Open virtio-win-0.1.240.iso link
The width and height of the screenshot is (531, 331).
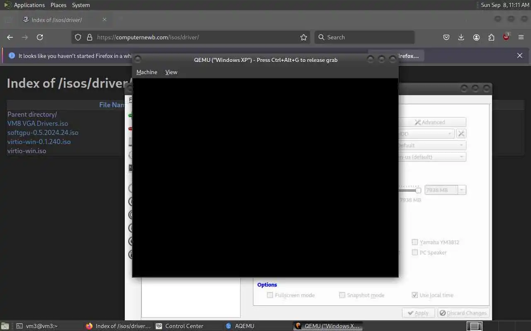[39, 142]
